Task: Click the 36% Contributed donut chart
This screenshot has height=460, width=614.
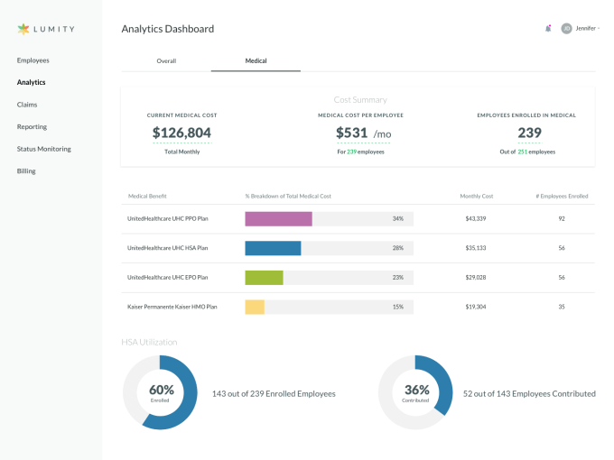Action: coord(415,391)
